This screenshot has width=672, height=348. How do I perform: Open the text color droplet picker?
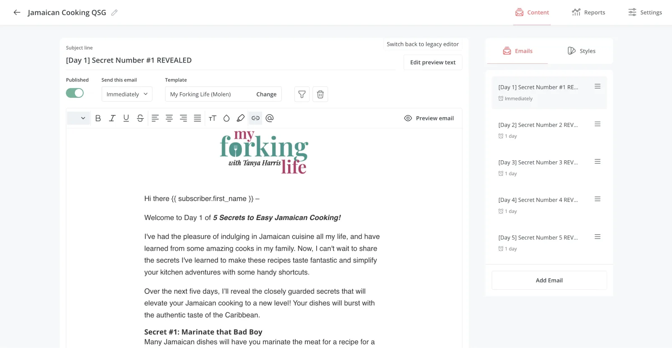coord(226,118)
